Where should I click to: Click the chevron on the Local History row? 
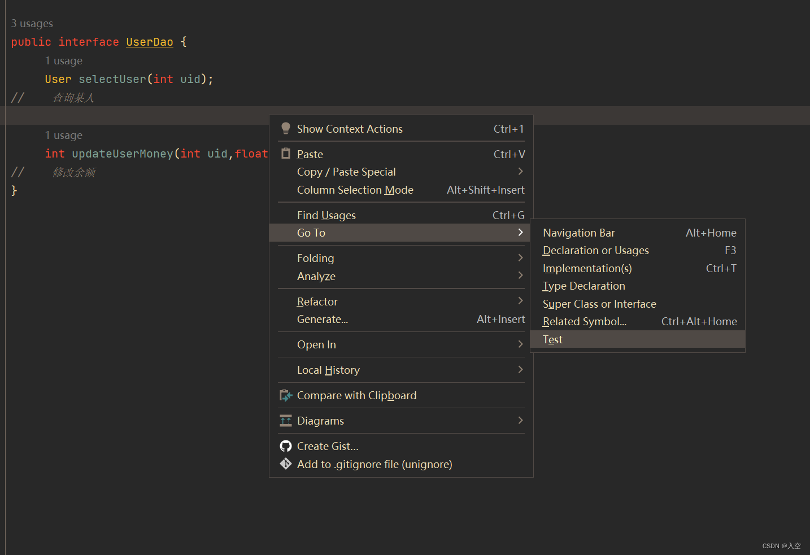[x=520, y=369]
